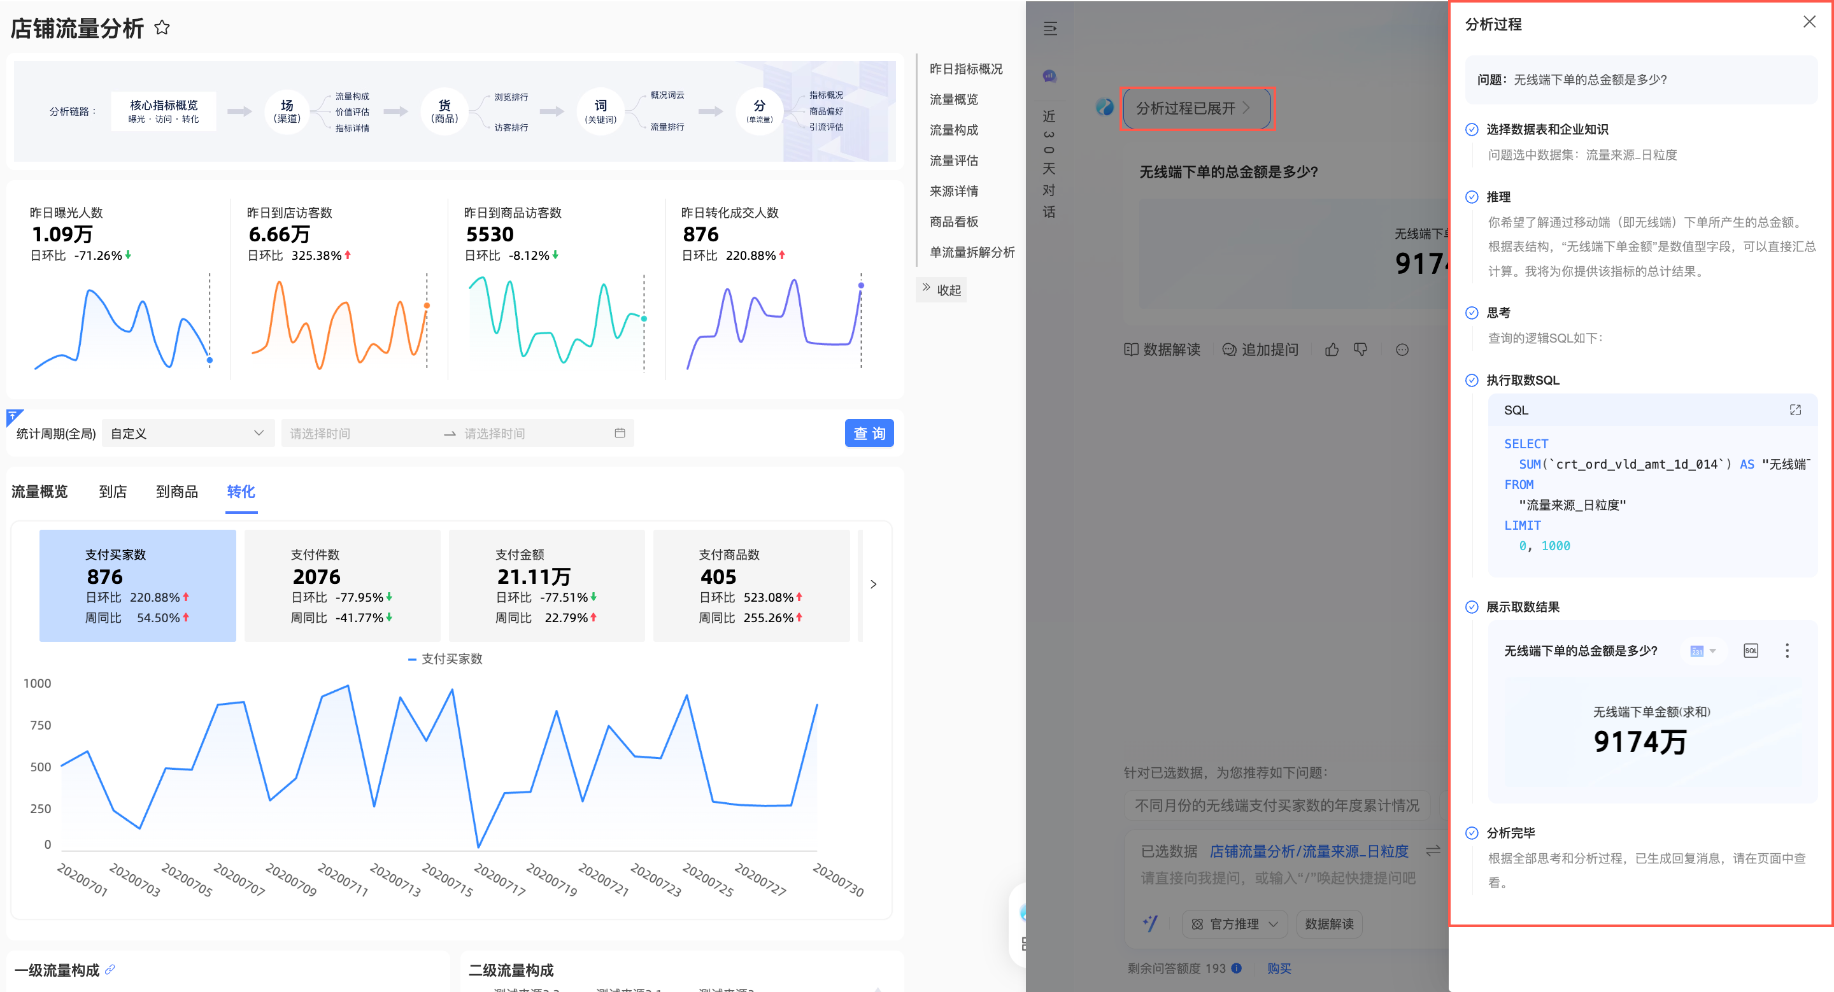Click the thumbs up feedback icon
The width and height of the screenshot is (1834, 992).
point(1332,350)
